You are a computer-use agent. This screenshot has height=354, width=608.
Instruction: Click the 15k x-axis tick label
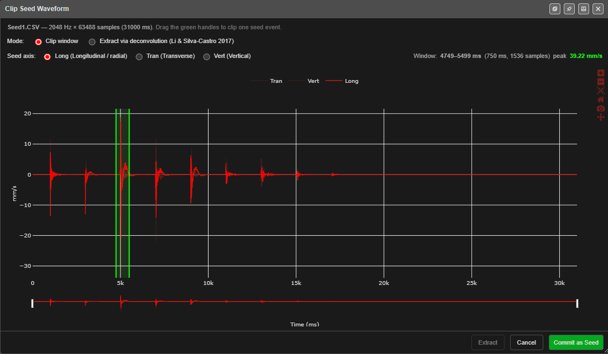pyautogui.click(x=296, y=283)
